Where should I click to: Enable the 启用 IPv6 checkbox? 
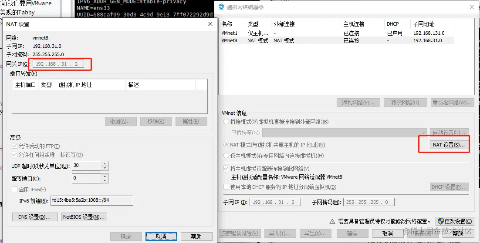pyautogui.click(x=14, y=190)
